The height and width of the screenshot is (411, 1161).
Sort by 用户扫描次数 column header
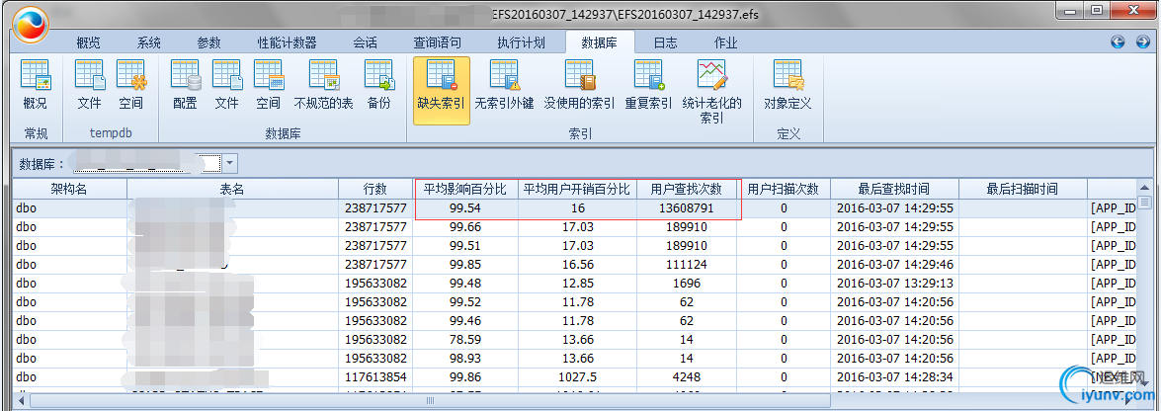[x=784, y=189]
